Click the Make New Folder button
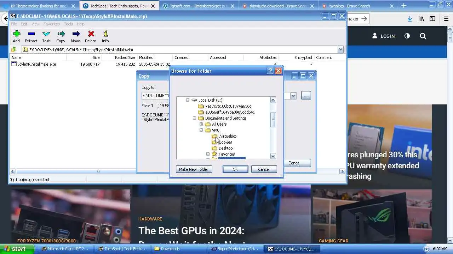The width and height of the screenshot is (453, 254). (194, 169)
